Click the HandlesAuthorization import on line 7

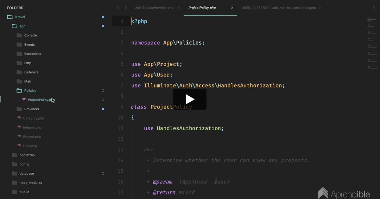[x=208, y=86]
